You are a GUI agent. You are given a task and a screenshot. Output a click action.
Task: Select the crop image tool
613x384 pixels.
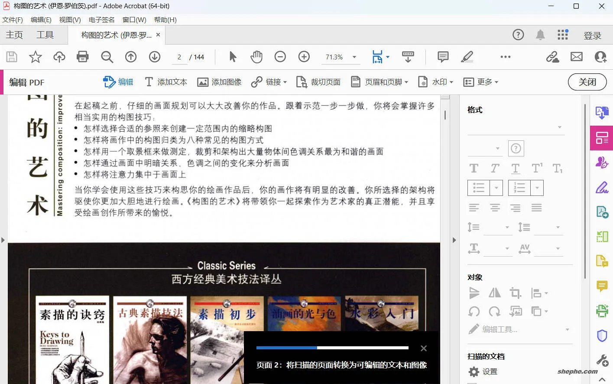pos(516,293)
